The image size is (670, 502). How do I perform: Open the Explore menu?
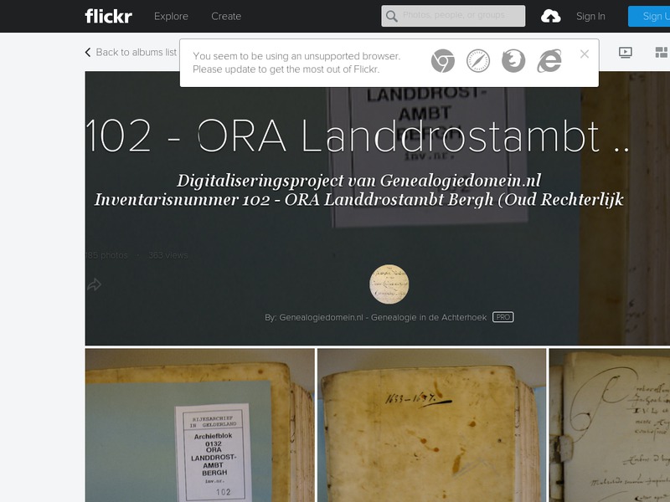click(x=172, y=16)
